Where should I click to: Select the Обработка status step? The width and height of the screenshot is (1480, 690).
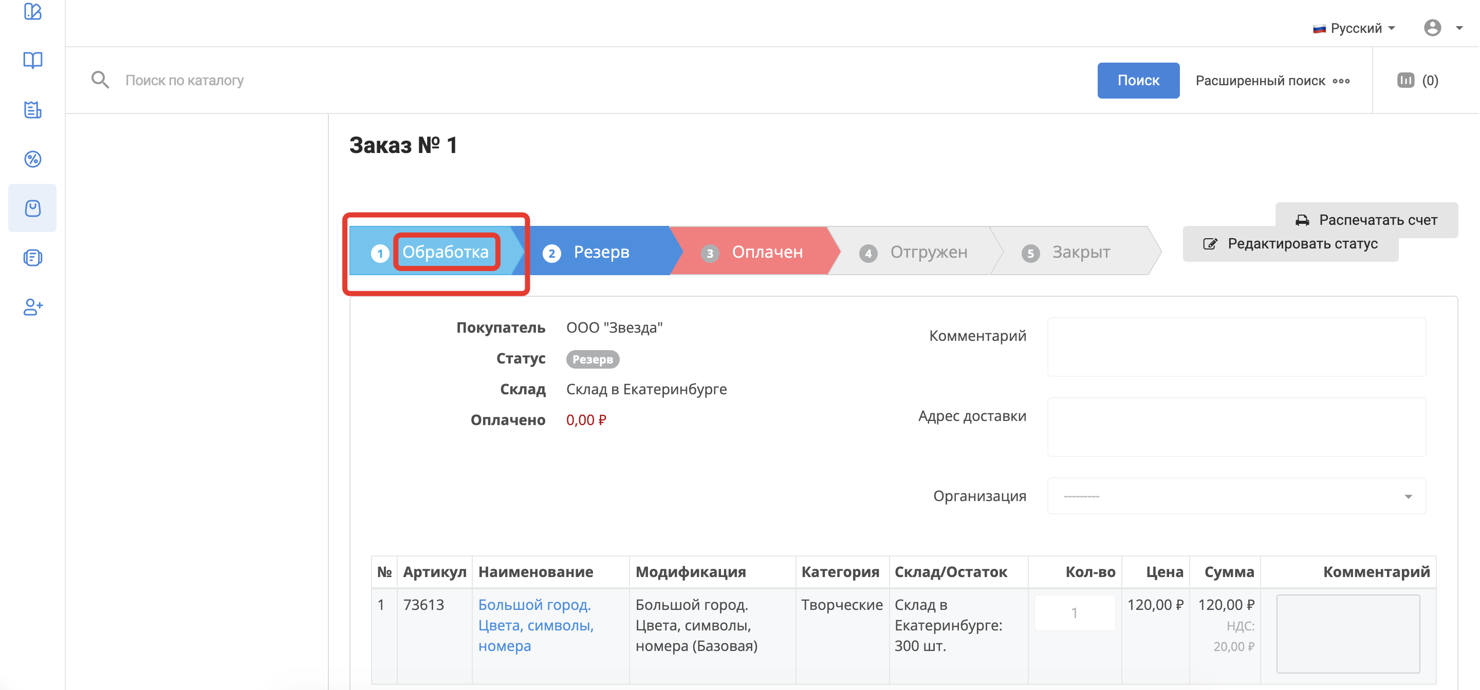tap(445, 252)
